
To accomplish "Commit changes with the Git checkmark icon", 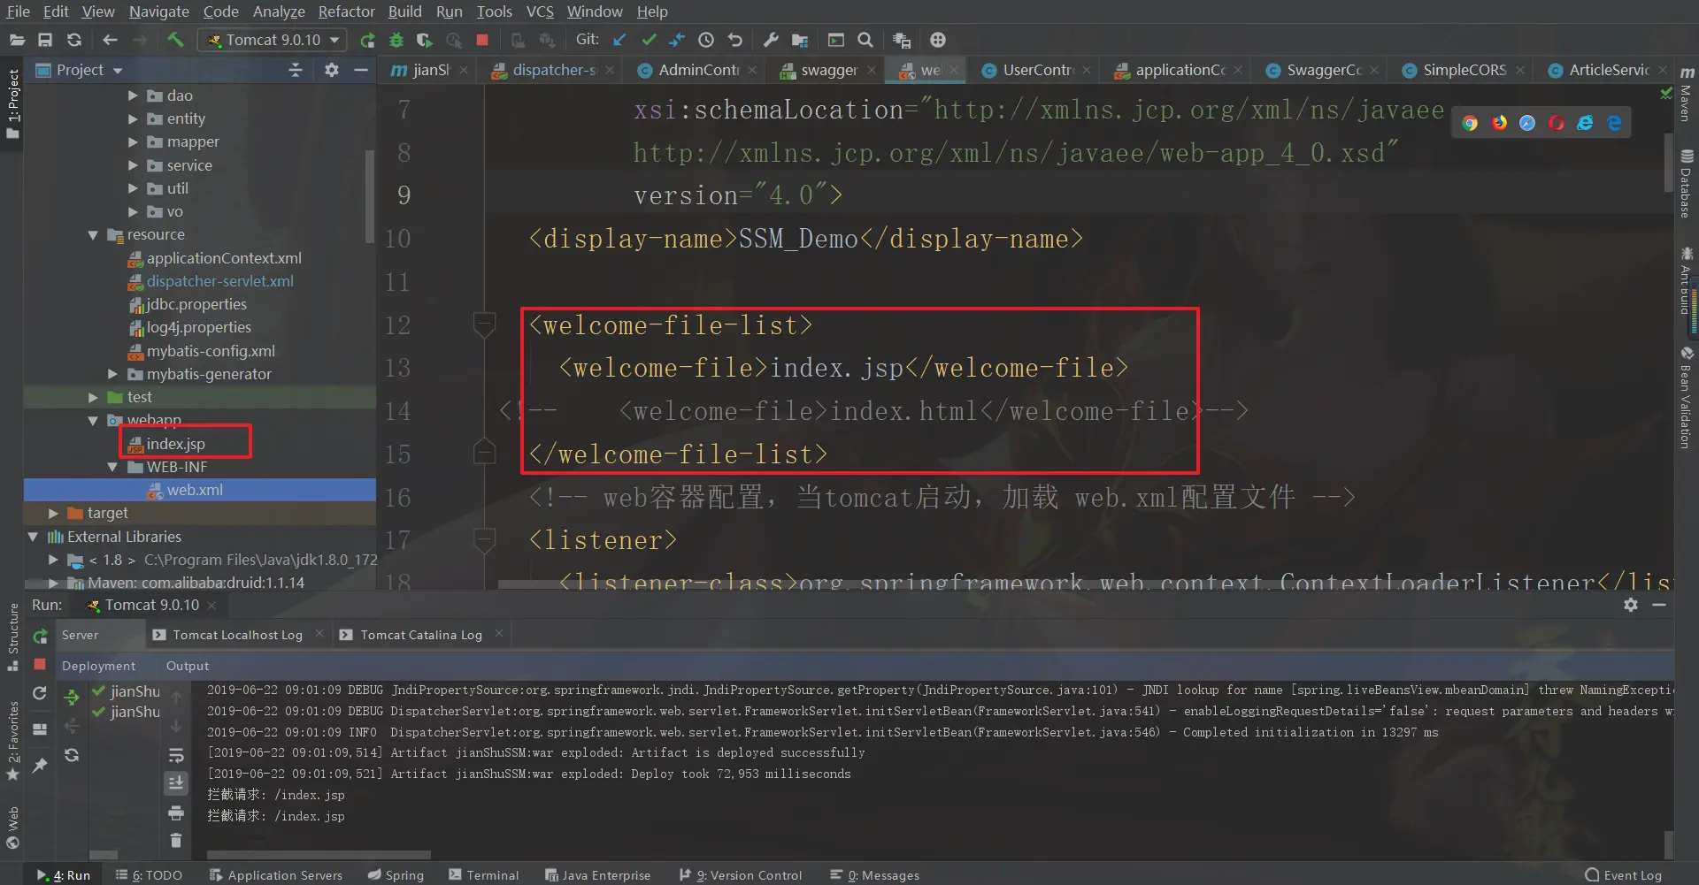I will (649, 40).
